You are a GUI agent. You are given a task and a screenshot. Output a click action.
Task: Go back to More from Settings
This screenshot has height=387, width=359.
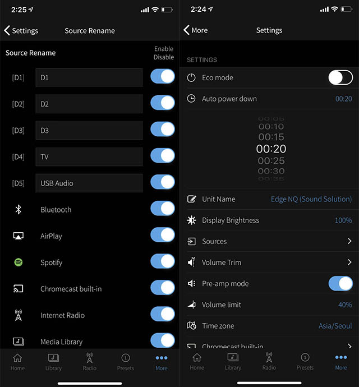click(x=195, y=31)
